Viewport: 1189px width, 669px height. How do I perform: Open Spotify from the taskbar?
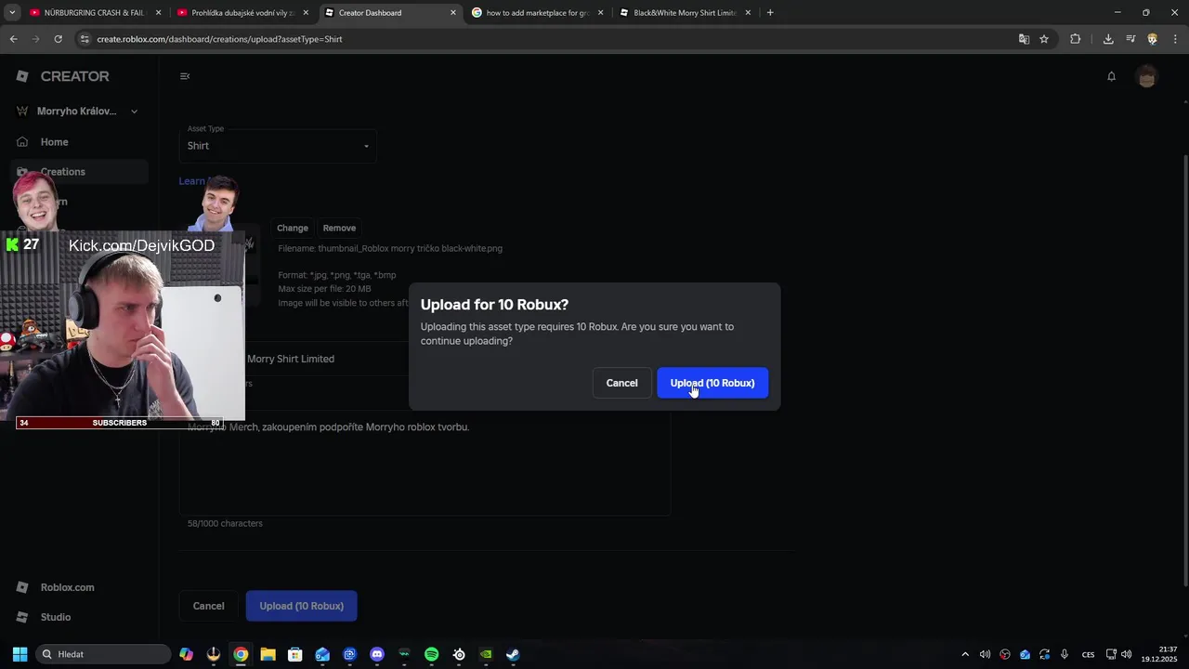pyautogui.click(x=431, y=654)
